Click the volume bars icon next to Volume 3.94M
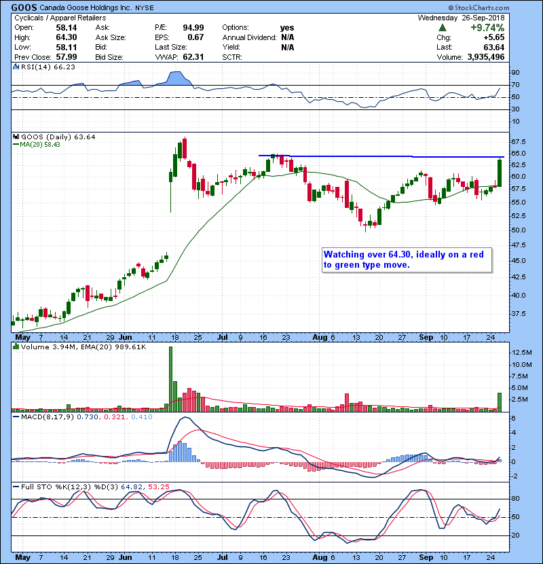Image resolution: width=543 pixels, height=564 pixels. coord(16,347)
